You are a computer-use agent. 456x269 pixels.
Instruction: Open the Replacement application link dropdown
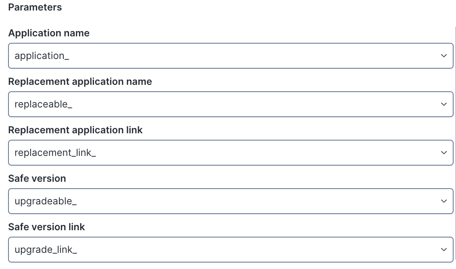(230, 153)
